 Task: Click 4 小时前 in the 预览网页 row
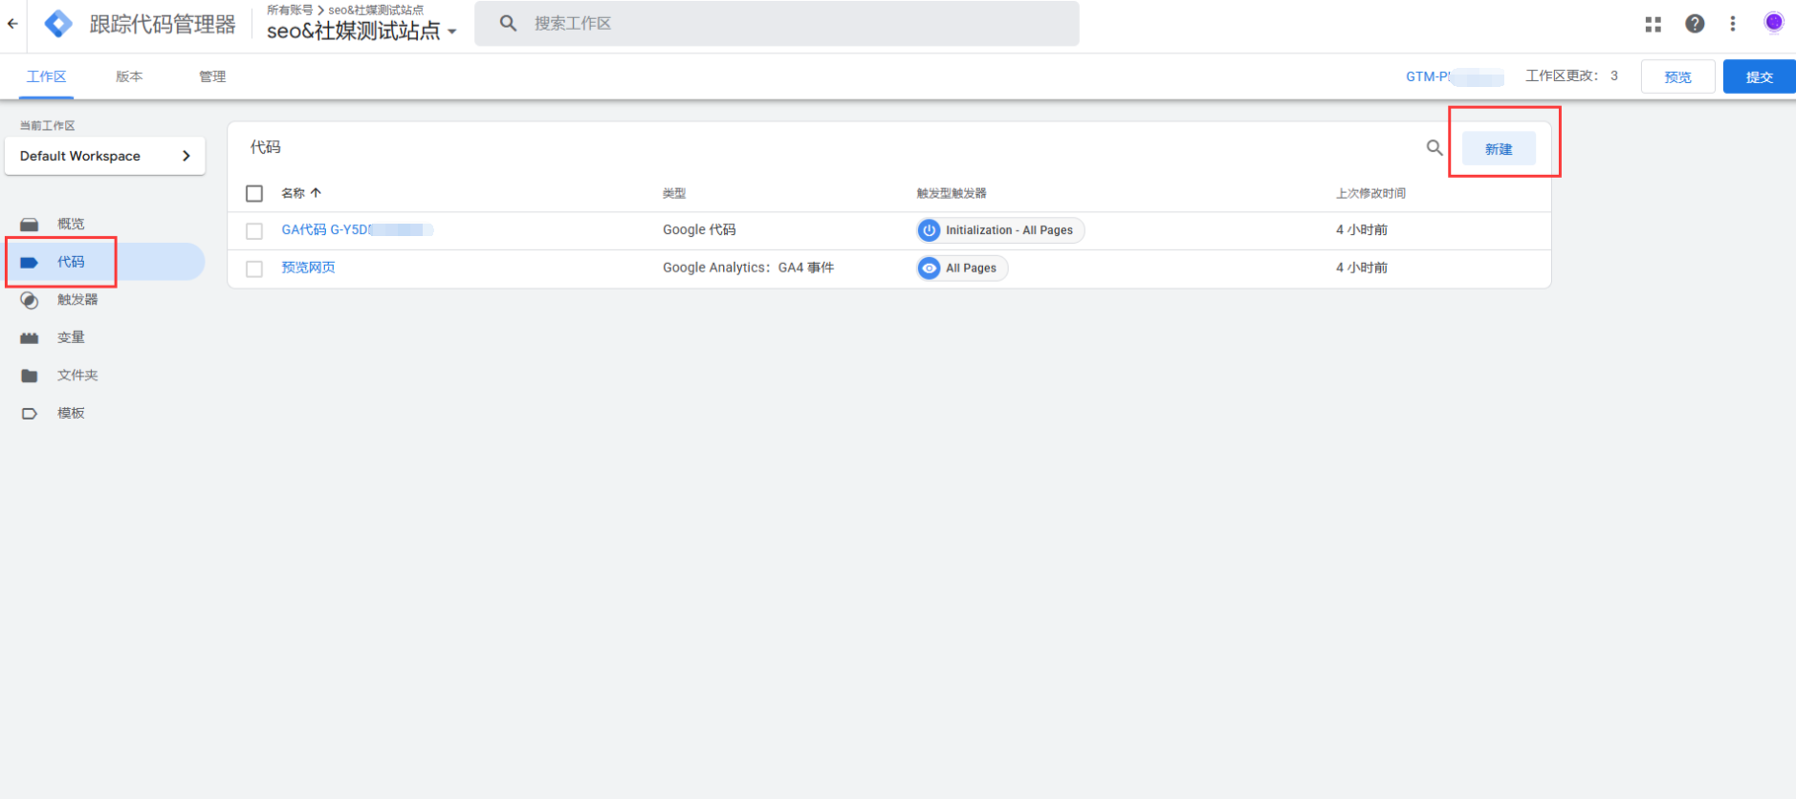(x=1362, y=268)
